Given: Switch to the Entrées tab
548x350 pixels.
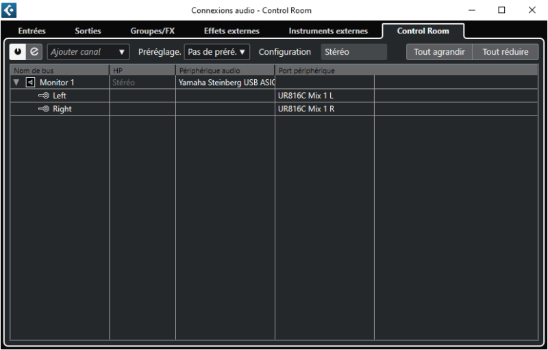Looking at the screenshot, I should click(32, 31).
